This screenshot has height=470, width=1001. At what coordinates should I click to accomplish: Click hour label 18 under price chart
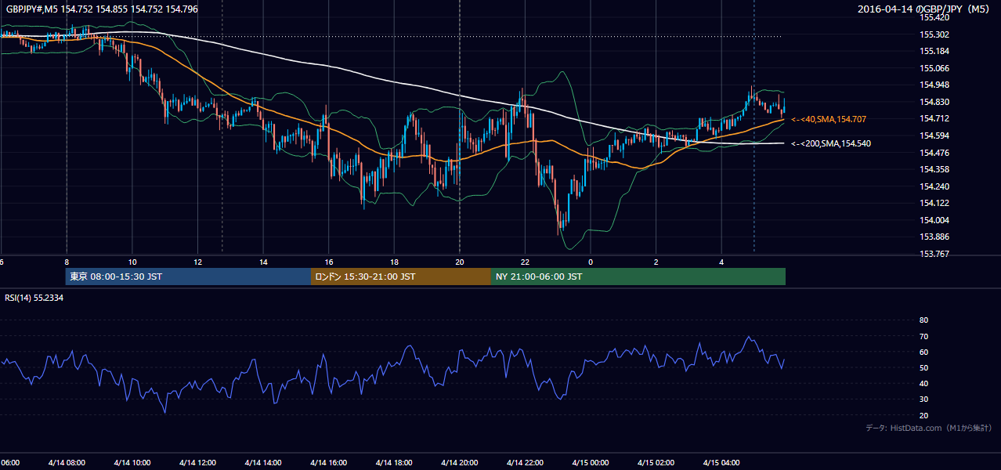pyautogui.click(x=394, y=262)
